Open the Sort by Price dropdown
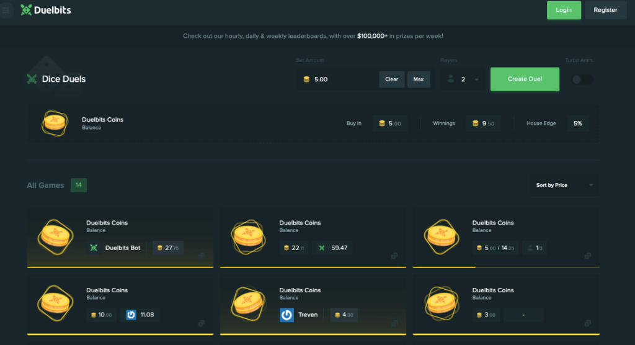This screenshot has height=345, width=635. pyautogui.click(x=564, y=186)
